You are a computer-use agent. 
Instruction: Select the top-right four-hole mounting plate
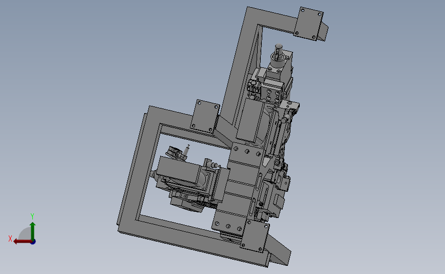pos(309,24)
